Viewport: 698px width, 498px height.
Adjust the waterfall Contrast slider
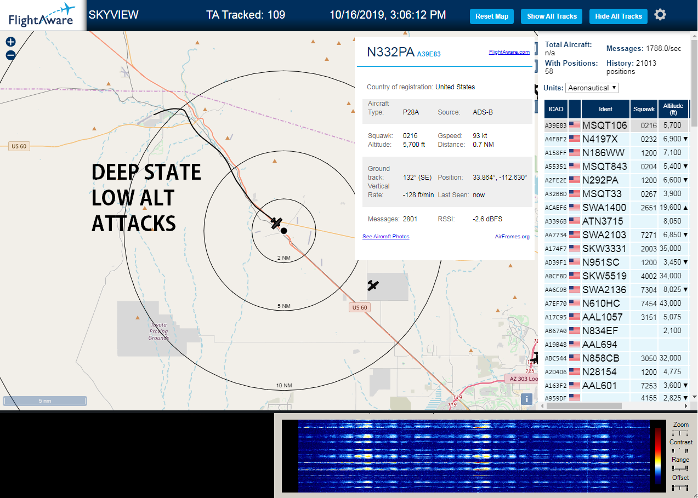click(680, 451)
